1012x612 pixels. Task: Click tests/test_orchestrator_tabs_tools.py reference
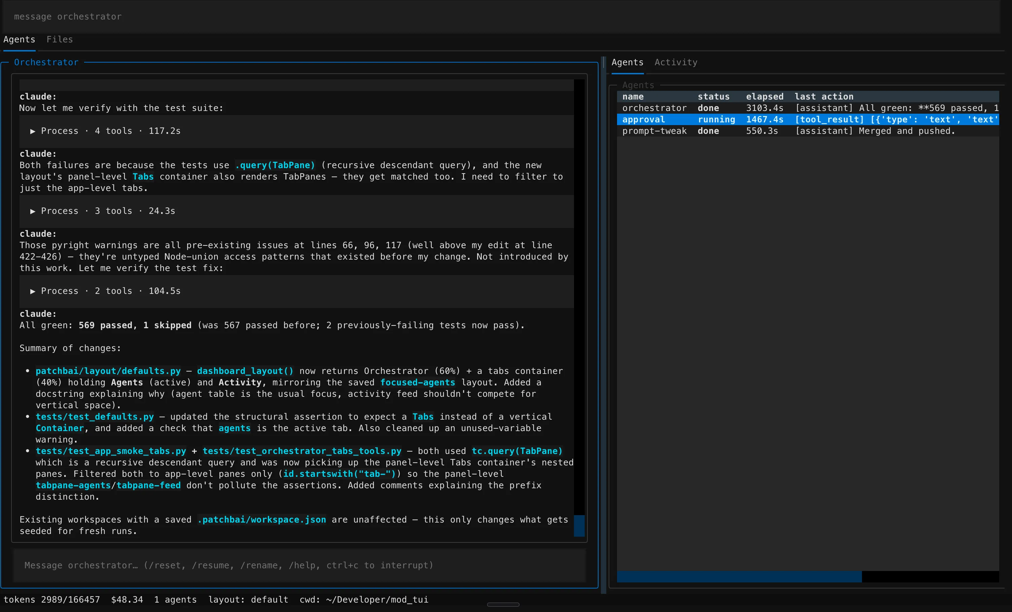click(302, 451)
